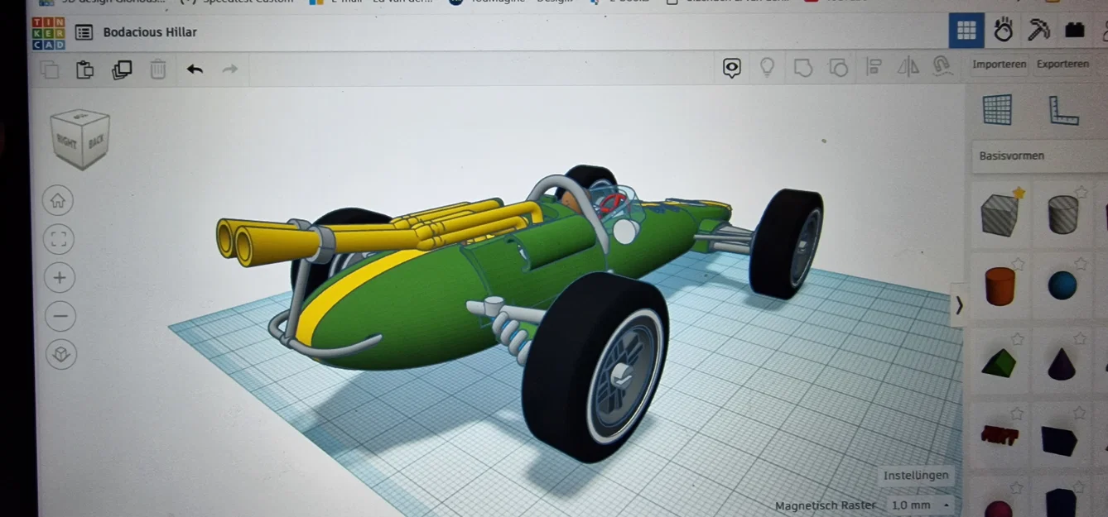This screenshot has height=517, width=1108.
Task: Favorite the red text shape's star
Action: pos(1016,413)
